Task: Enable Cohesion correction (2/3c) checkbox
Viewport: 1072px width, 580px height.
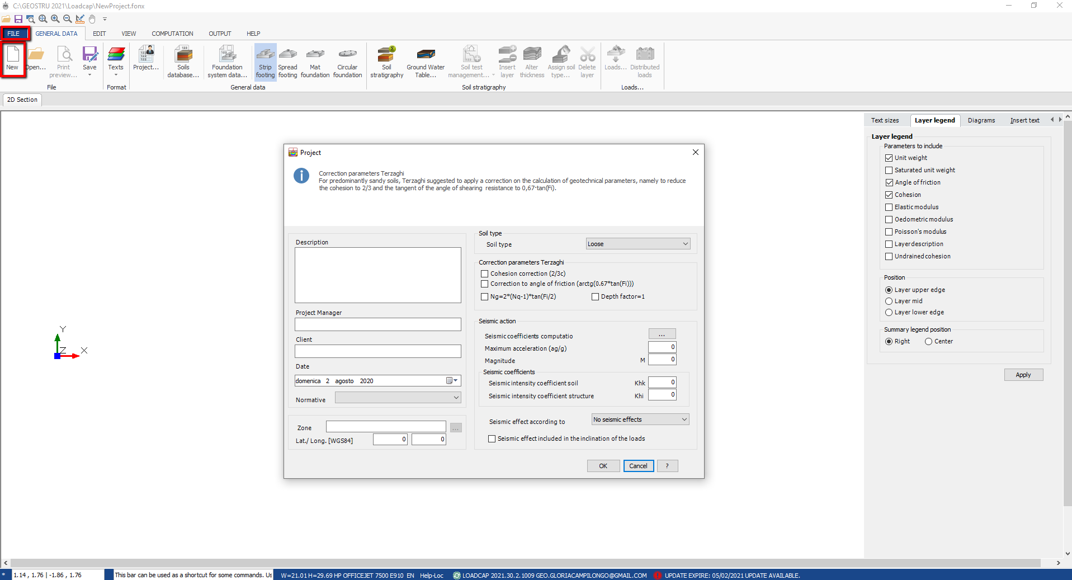Action: [485, 274]
